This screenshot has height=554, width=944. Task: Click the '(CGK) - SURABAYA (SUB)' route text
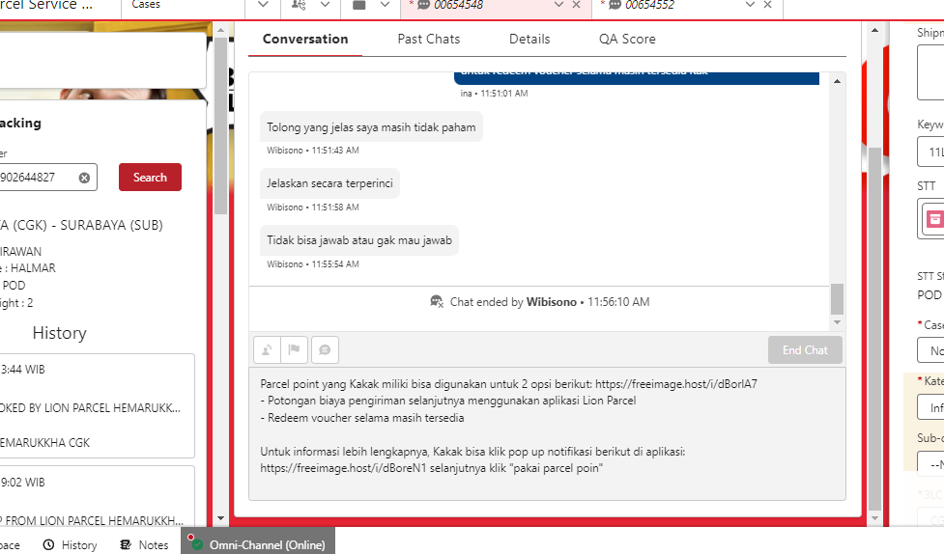click(81, 225)
